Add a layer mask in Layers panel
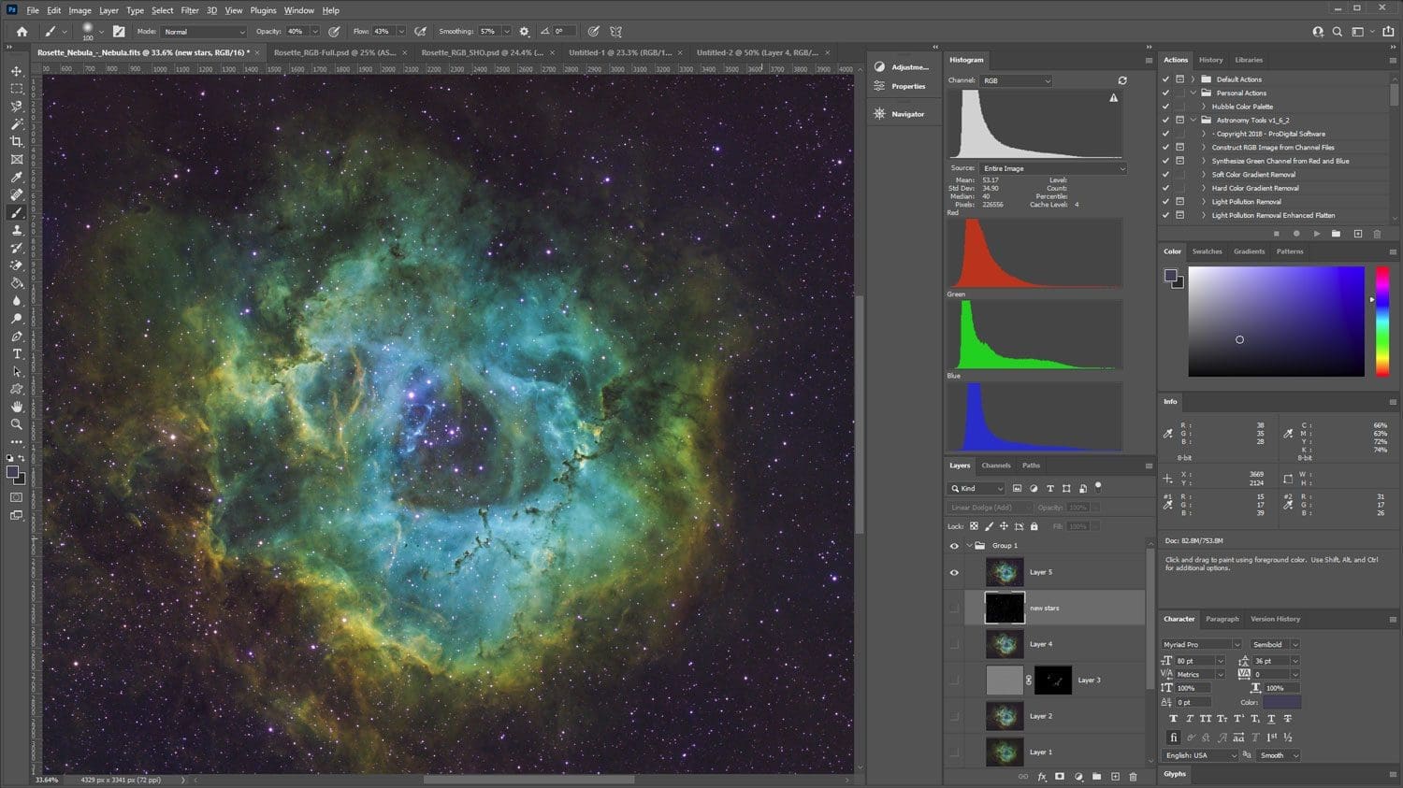 (x=1060, y=777)
